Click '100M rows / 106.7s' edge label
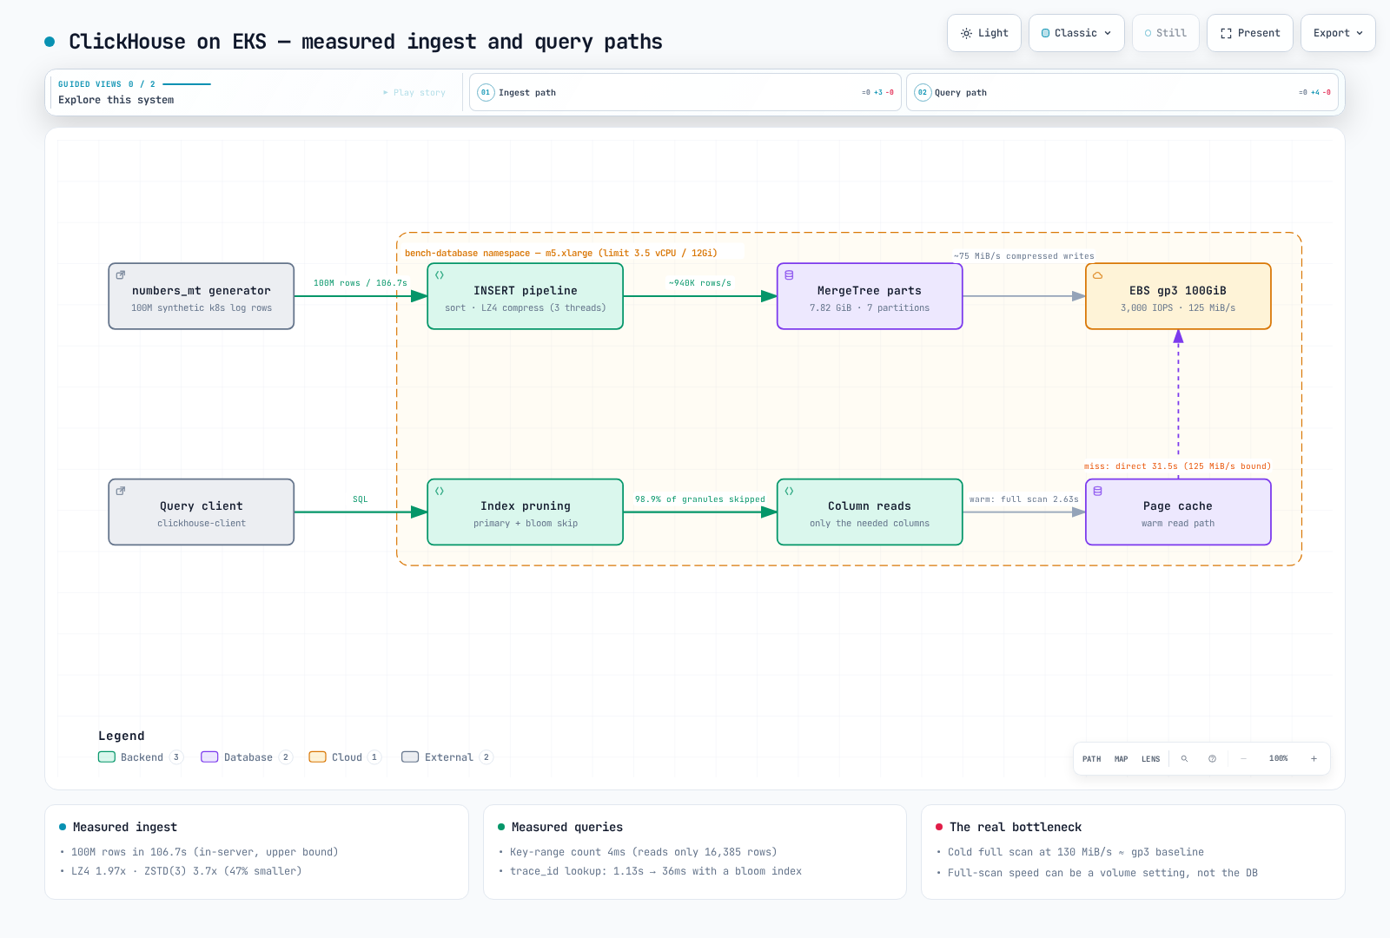 point(360,283)
